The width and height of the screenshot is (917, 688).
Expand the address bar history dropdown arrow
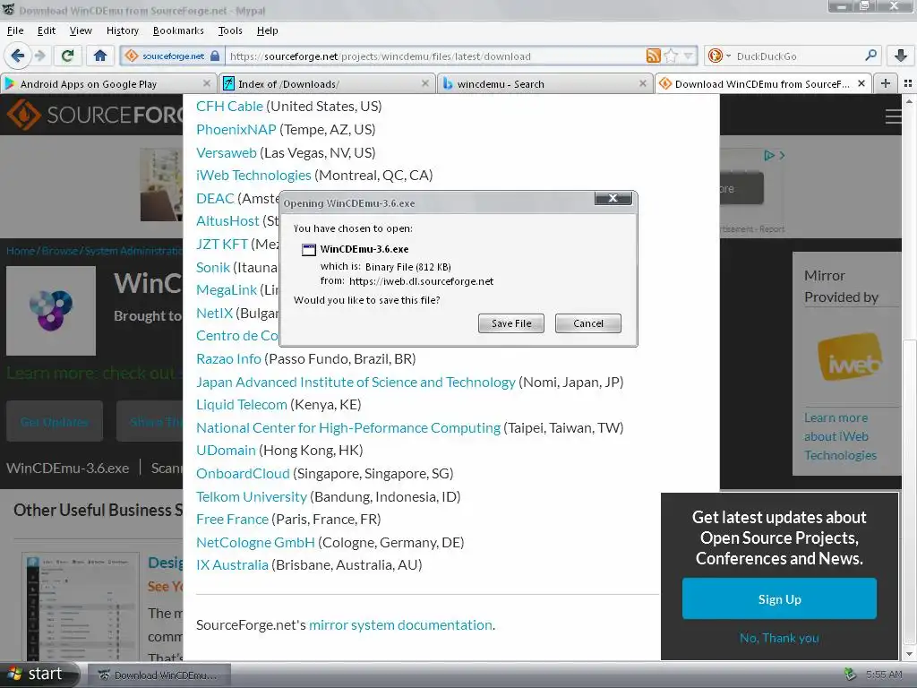coord(689,56)
